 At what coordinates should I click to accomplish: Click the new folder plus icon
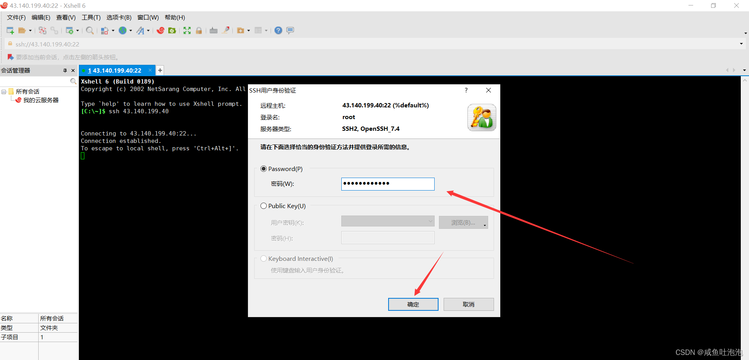point(241,30)
